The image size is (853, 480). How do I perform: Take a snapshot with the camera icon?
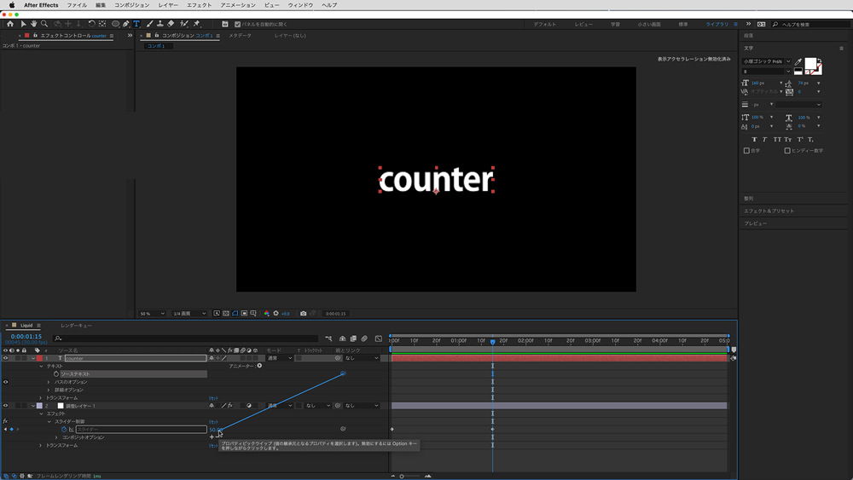303,314
